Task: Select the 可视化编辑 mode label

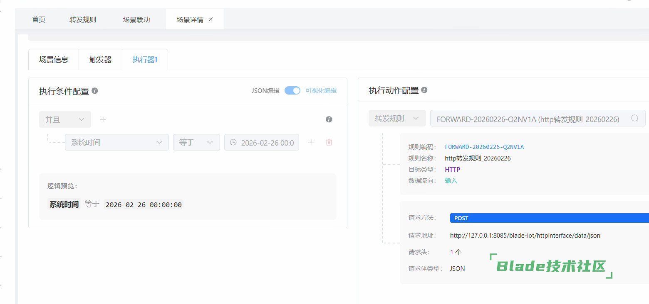Action: click(x=321, y=90)
